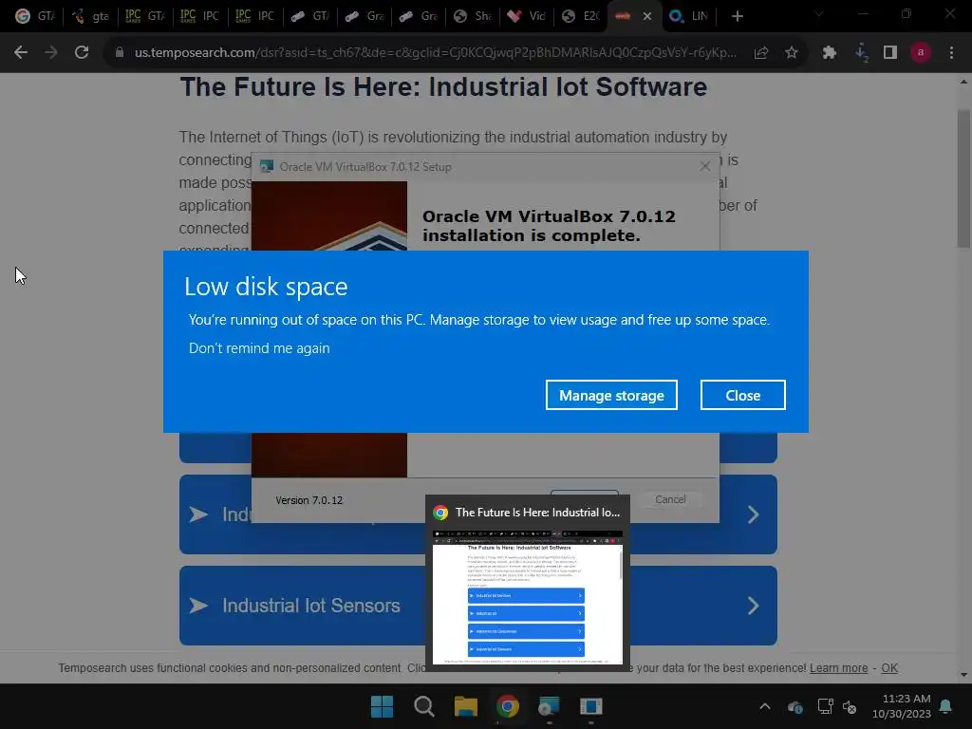The width and height of the screenshot is (972, 729).
Task: Reload the temposearch page
Action: click(82, 53)
